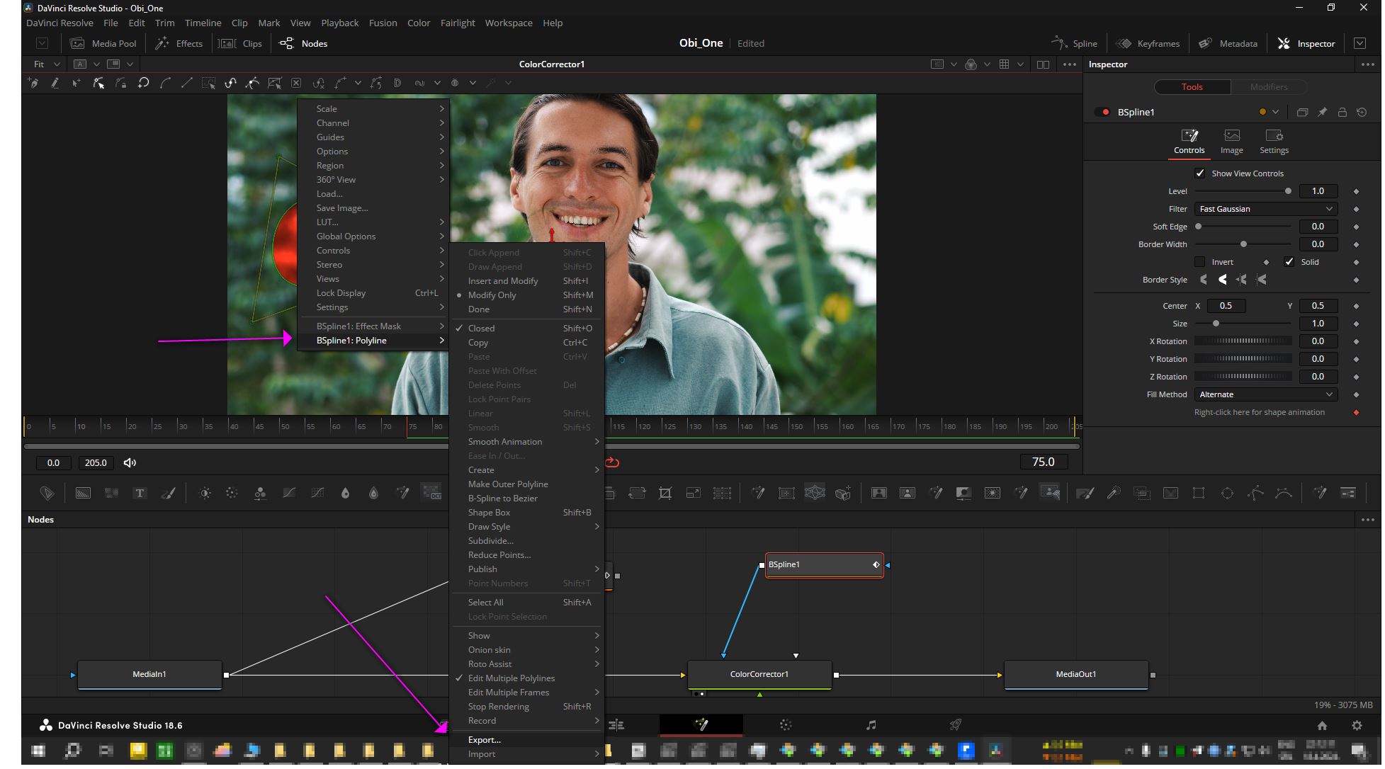
Task: Open the Fusion menu in the menu bar
Action: pos(383,23)
